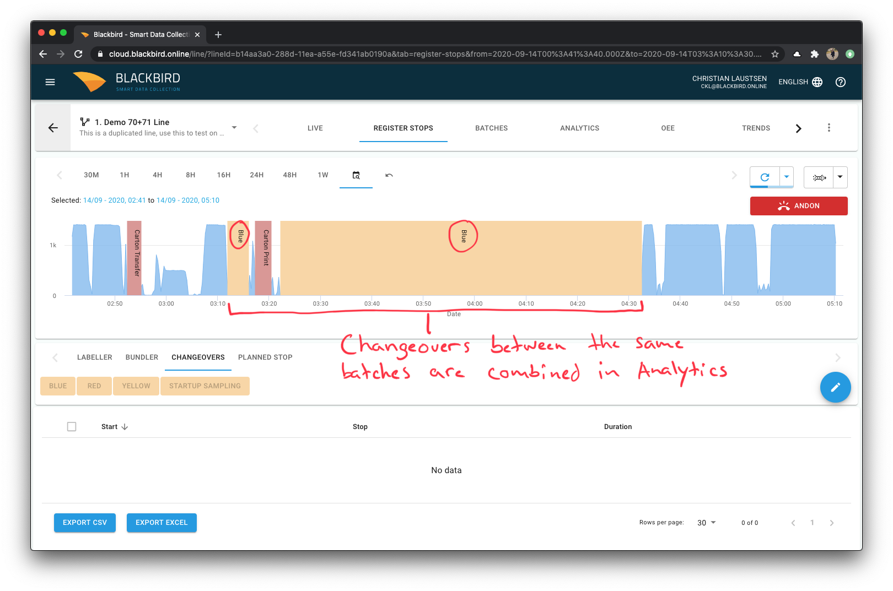The height and width of the screenshot is (591, 893).
Task: Click the Stop column header
Action: (360, 427)
